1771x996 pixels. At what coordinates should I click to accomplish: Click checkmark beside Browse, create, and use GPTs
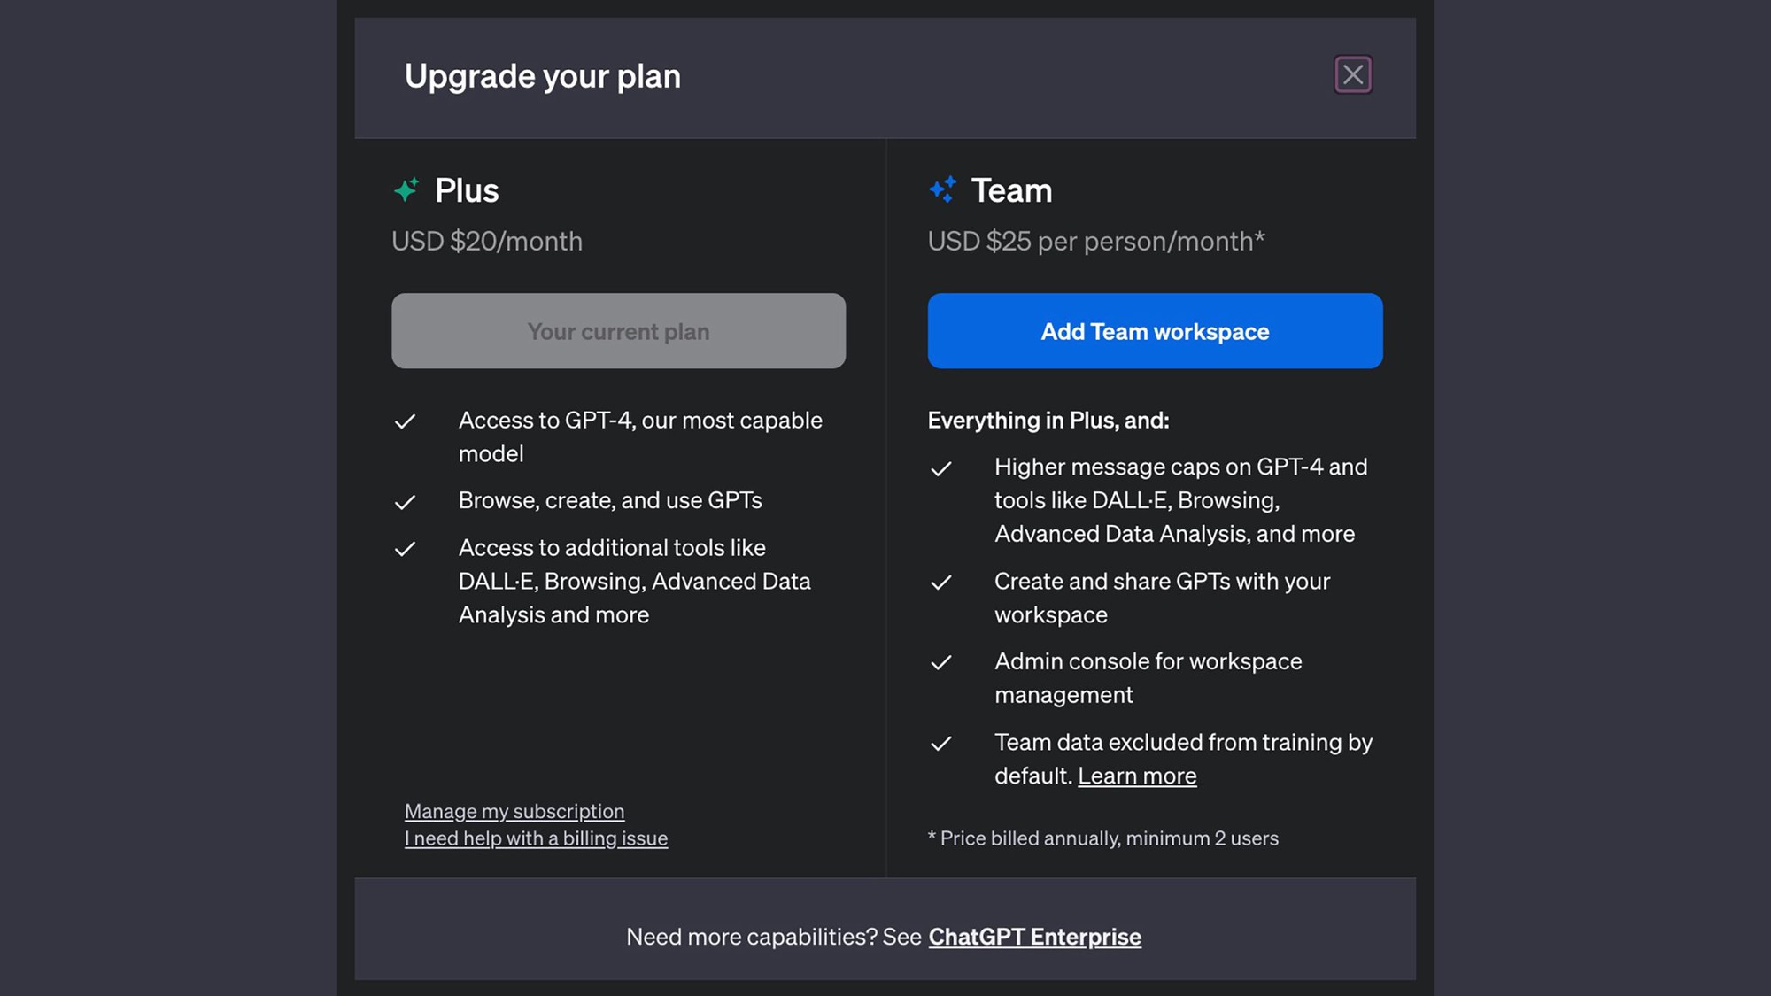coord(405,502)
